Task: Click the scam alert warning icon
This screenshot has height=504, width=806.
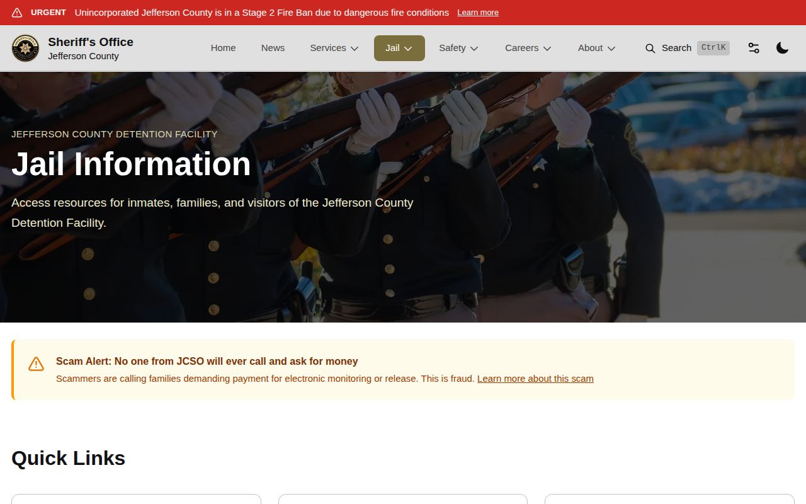Action: (x=36, y=364)
